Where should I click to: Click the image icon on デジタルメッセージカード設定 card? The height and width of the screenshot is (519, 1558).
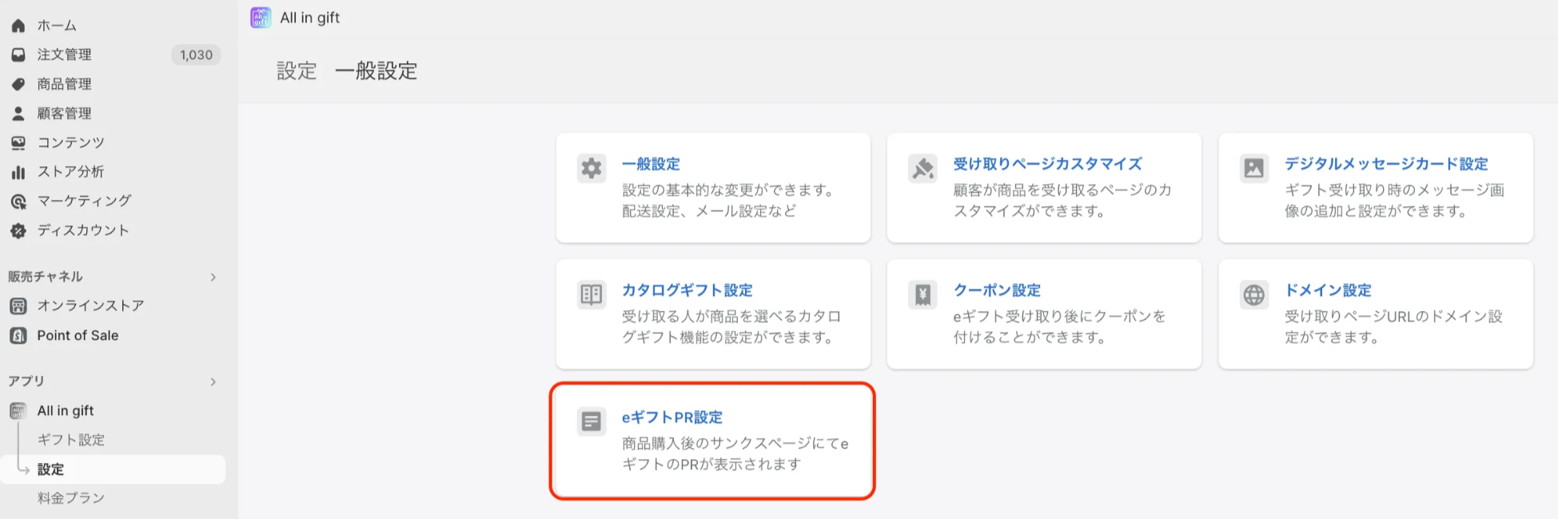pyautogui.click(x=1253, y=169)
